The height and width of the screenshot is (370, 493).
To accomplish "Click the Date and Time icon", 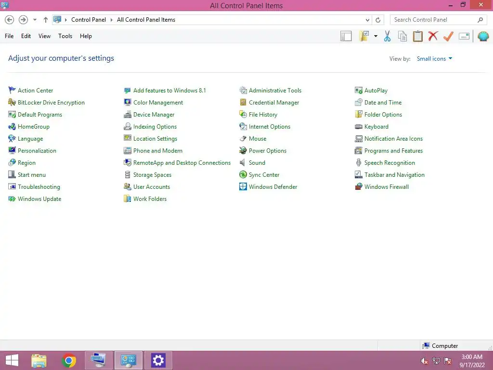I will (x=358, y=102).
